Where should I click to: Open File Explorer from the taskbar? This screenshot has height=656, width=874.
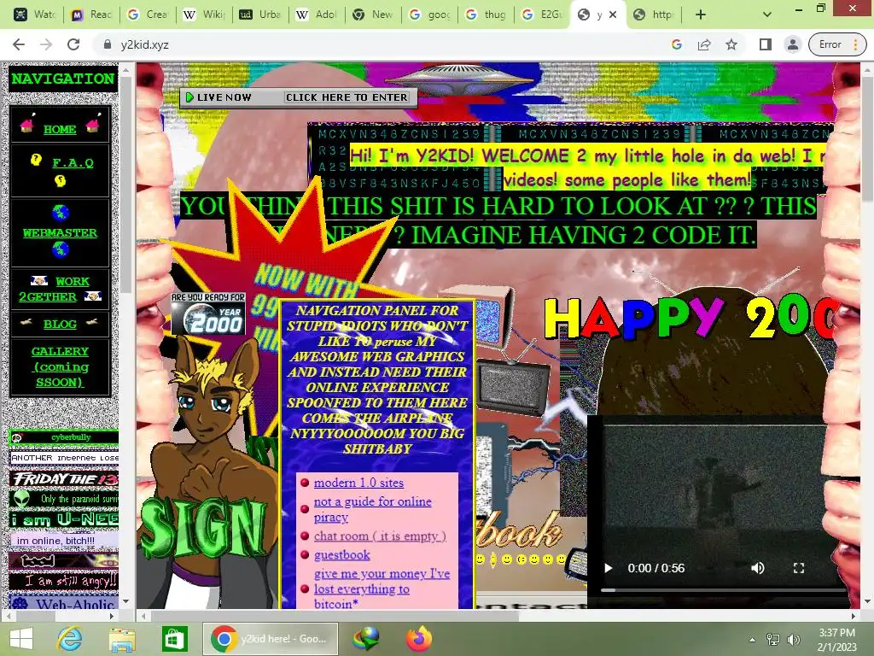click(122, 639)
